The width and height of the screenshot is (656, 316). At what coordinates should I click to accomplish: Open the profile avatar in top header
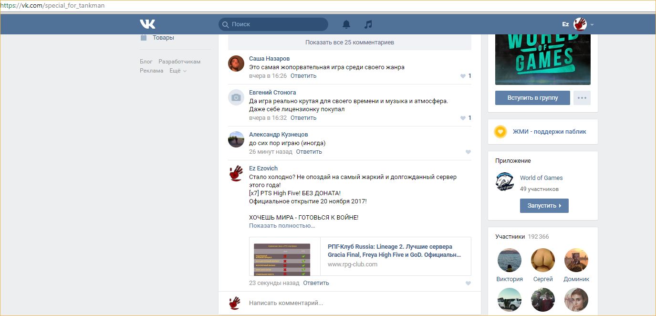[580, 24]
